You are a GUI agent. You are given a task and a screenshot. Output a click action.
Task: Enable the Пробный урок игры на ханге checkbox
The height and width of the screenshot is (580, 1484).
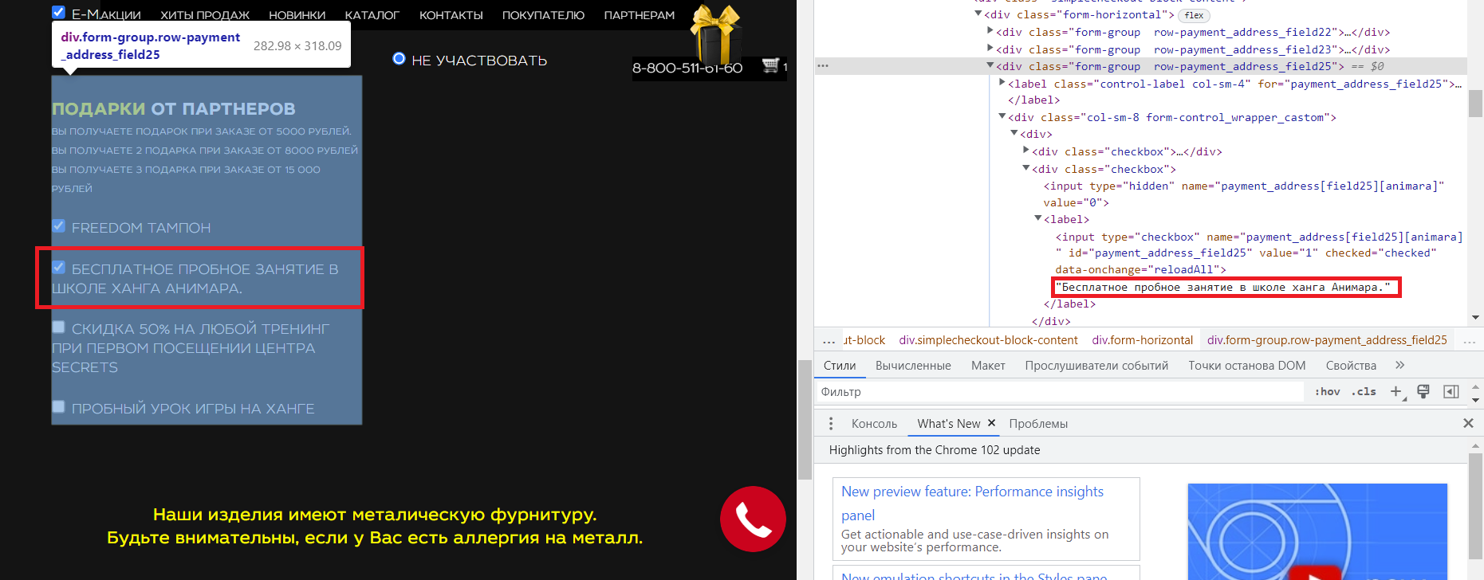59,407
